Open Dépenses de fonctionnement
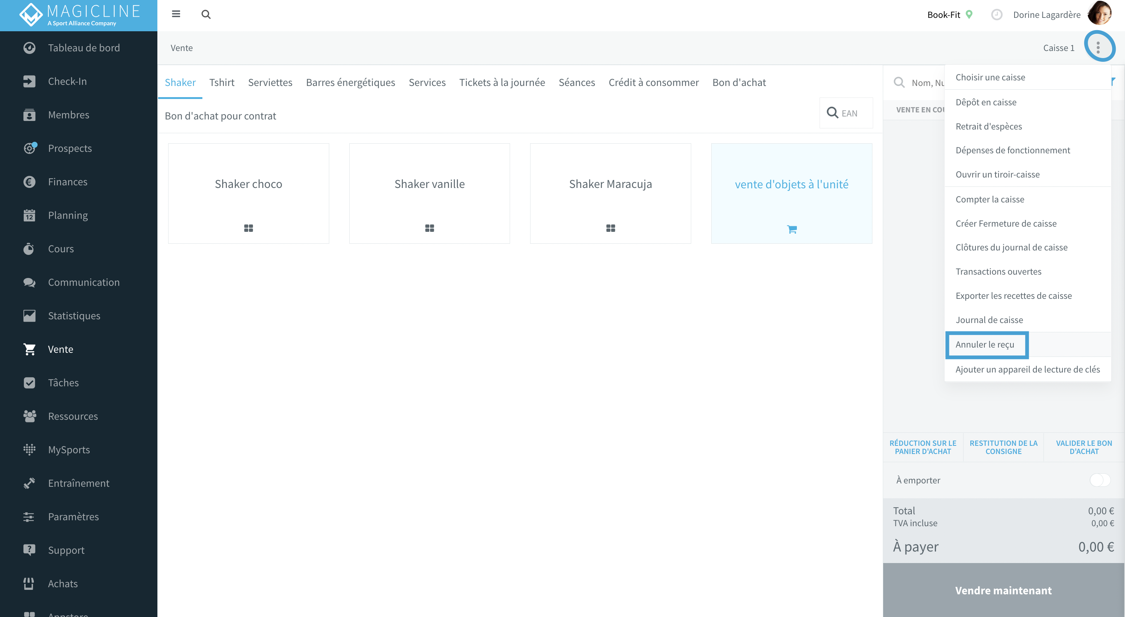Viewport: 1125px width, 617px height. click(x=1028, y=150)
